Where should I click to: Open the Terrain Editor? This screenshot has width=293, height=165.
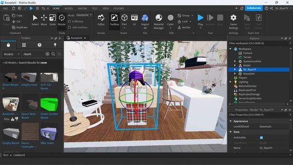click(x=101, y=20)
